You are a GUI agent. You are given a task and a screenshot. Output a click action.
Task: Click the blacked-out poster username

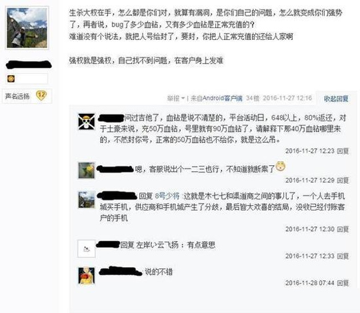coord(29,65)
